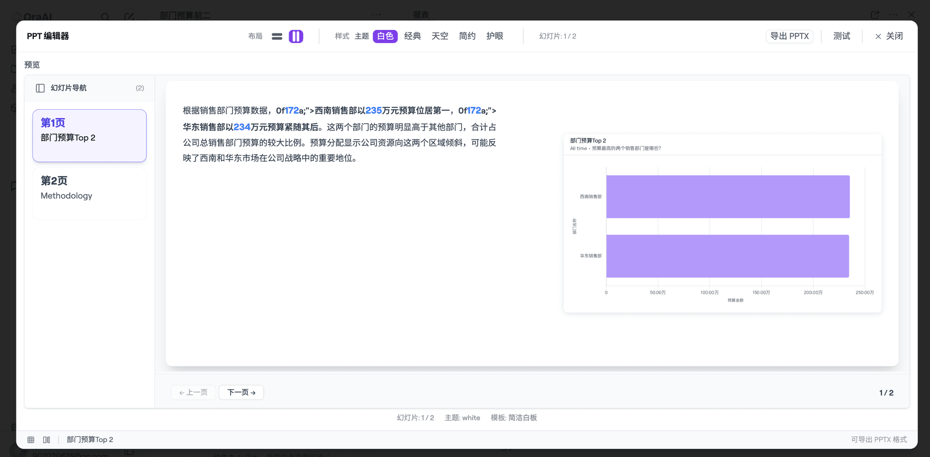Click the slide navigation panel icon
The height and width of the screenshot is (457, 930).
coord(40,88)
